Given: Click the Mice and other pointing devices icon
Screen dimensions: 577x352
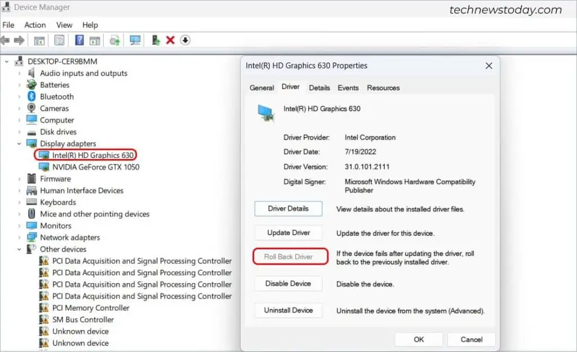Looking at the screenshot, I should [x=32, y=214].
